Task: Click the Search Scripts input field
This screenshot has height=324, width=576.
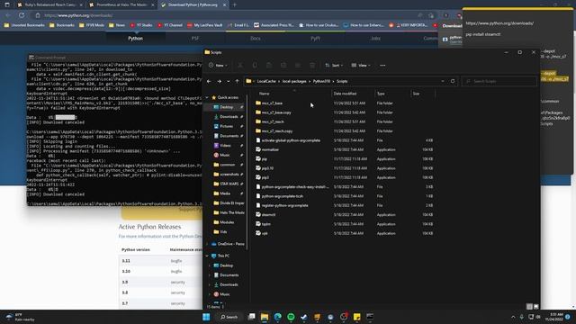Action: tap(499, 81)
